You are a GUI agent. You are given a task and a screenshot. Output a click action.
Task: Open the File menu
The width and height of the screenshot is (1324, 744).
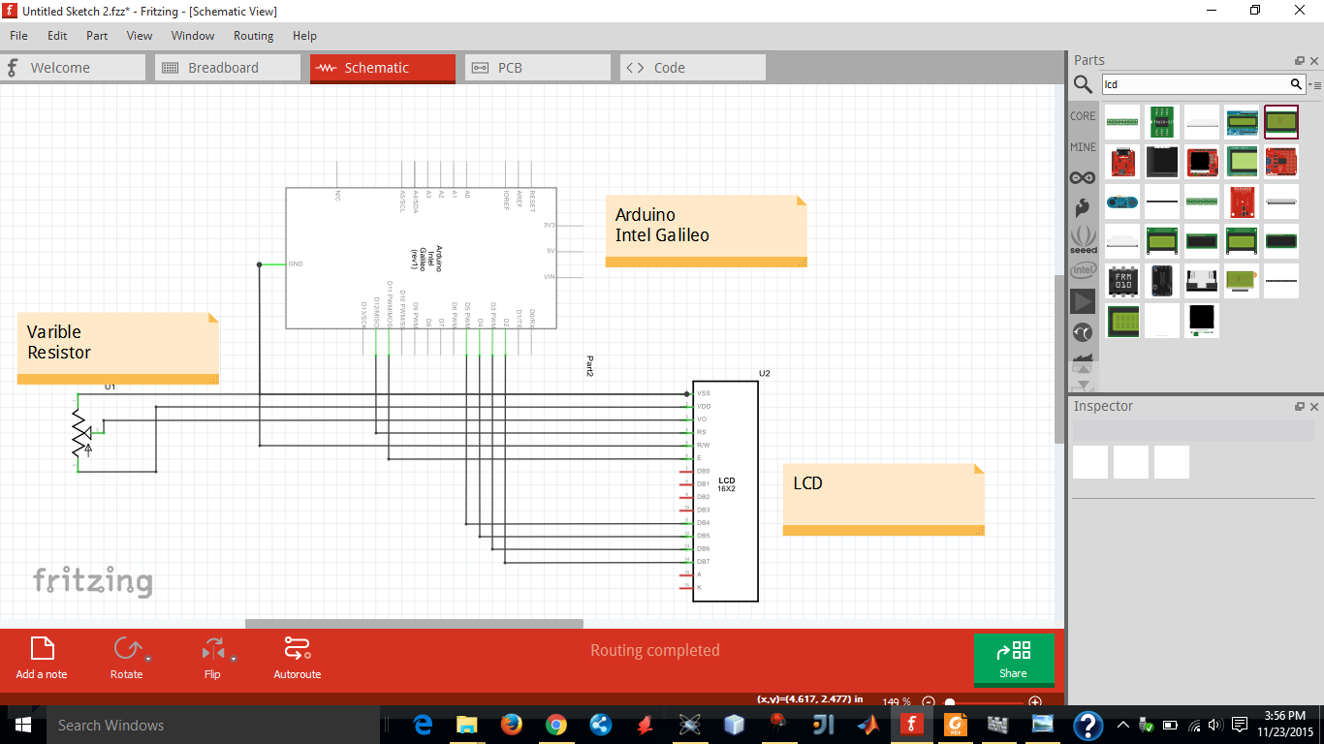(x=18, y=36)
